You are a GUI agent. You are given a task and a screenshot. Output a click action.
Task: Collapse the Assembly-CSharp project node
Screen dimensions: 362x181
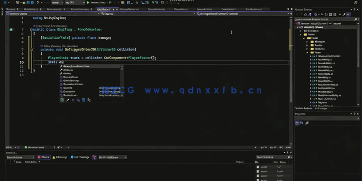click(x=297, y=27)
